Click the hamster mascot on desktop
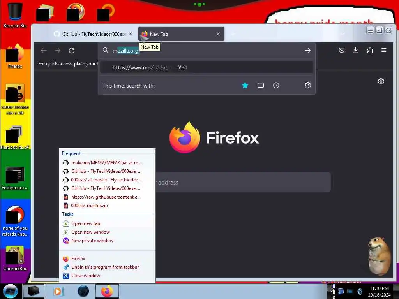 coord(380,256)
